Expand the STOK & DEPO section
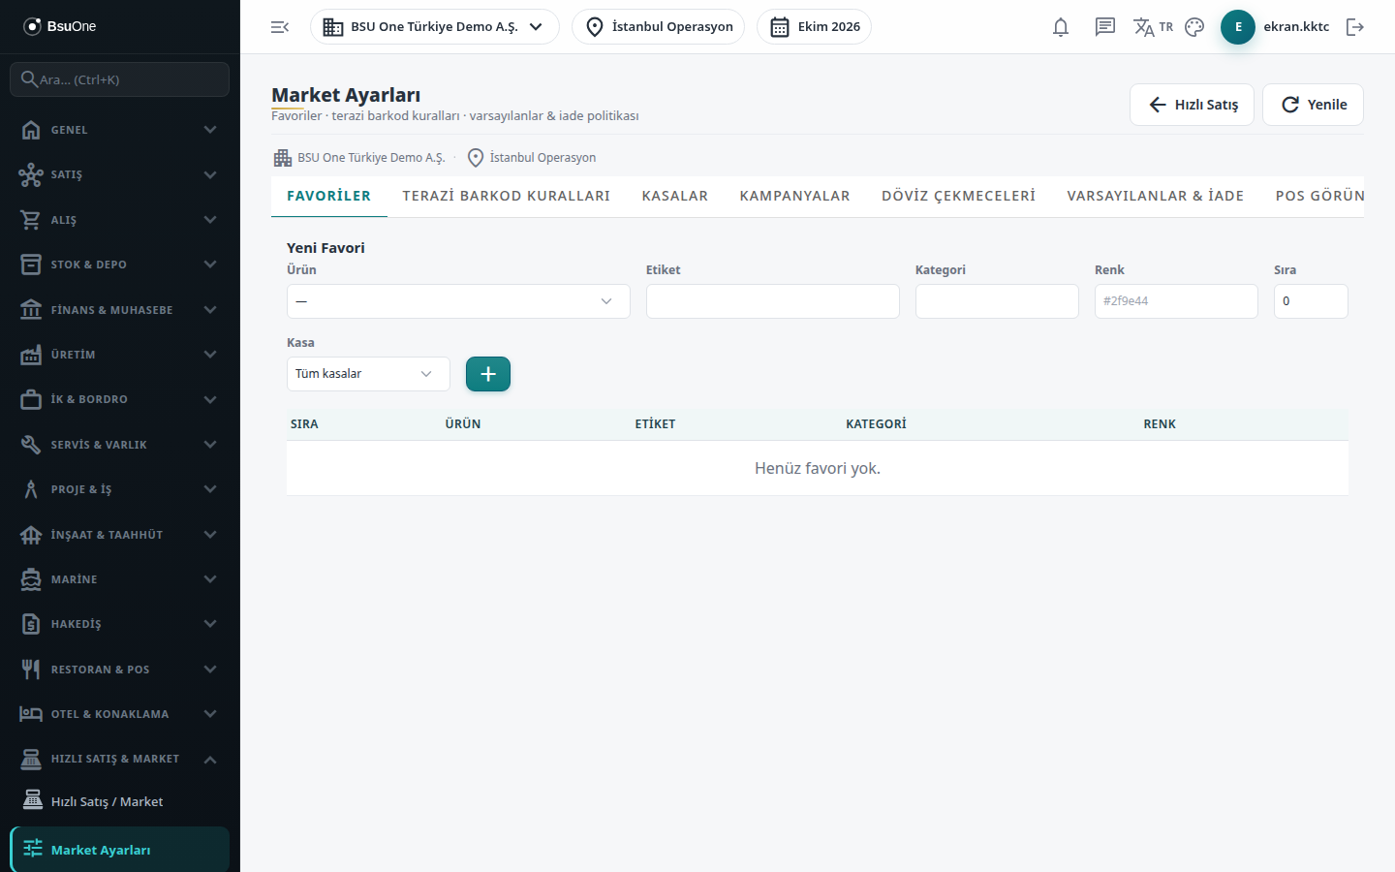The width and height of the screenshot is (1395, 872). pos(120,265)
